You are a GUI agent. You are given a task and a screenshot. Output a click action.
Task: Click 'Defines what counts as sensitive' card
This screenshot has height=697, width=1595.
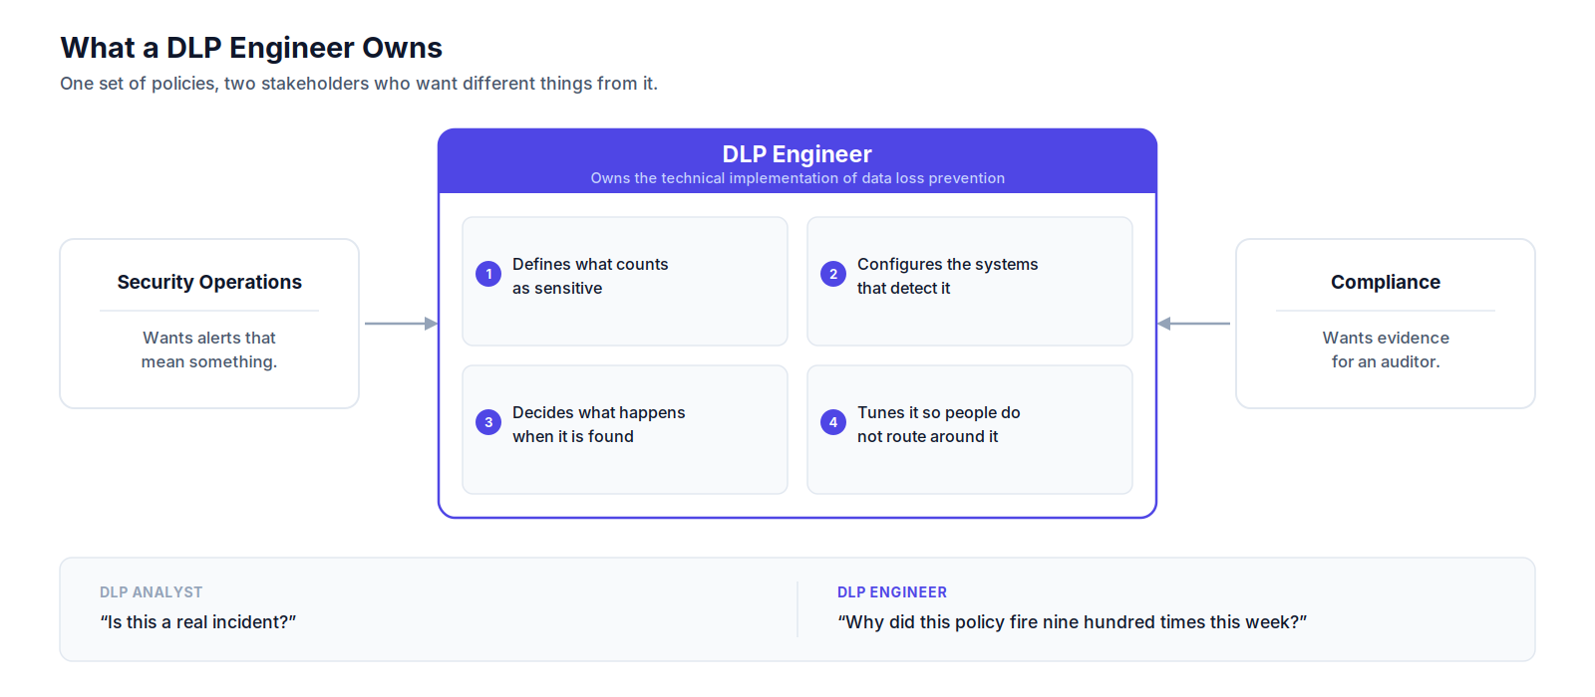(625, 282)
